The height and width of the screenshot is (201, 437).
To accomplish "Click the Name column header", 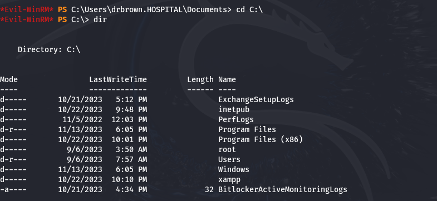I will [x=227, y=79].
